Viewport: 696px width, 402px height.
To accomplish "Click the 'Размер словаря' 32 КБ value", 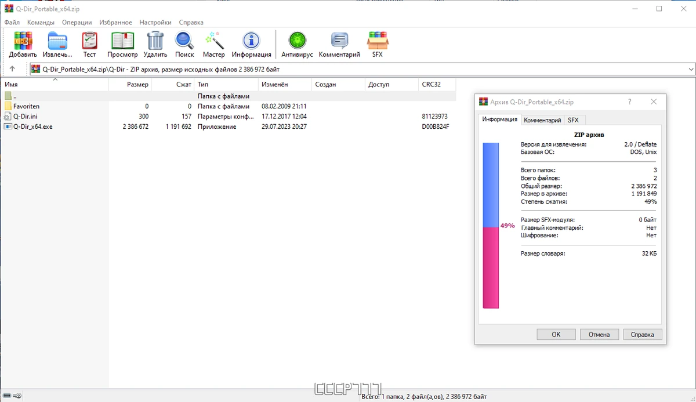I will click(x=649, y=253).
